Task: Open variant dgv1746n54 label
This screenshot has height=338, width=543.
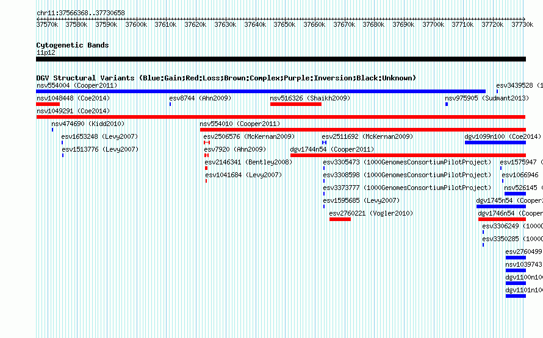Action: coord(511,213)
